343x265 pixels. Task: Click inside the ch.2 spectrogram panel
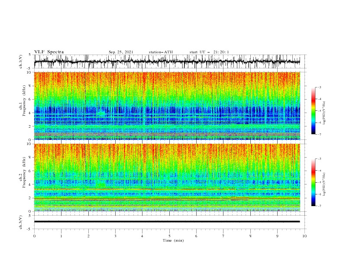click(167, 178)
